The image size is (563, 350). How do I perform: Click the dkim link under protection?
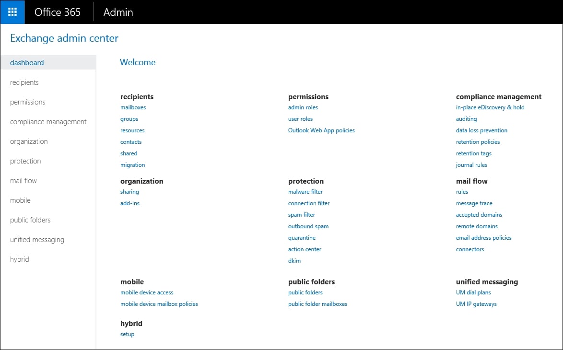coord(294,261)
